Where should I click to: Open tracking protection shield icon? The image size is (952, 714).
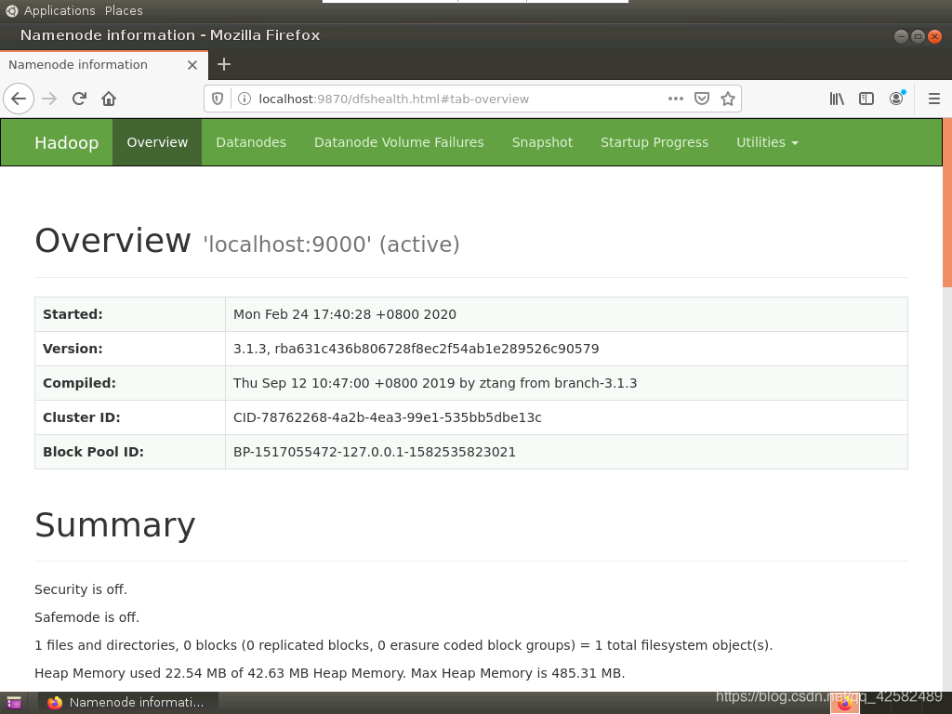[218, 99]
